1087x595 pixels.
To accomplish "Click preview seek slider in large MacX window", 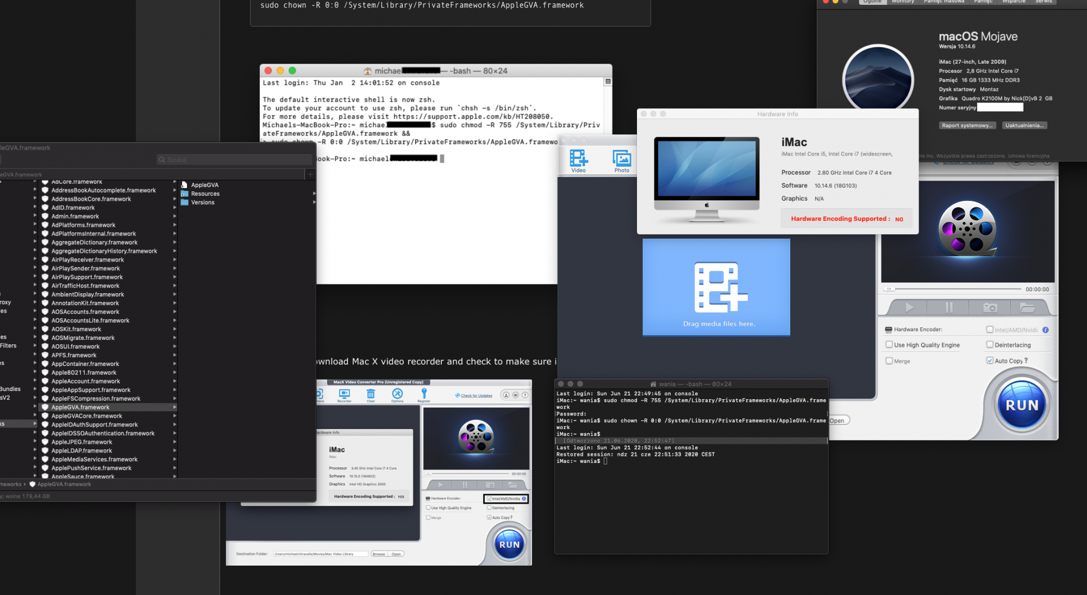I will pos(952,289).
